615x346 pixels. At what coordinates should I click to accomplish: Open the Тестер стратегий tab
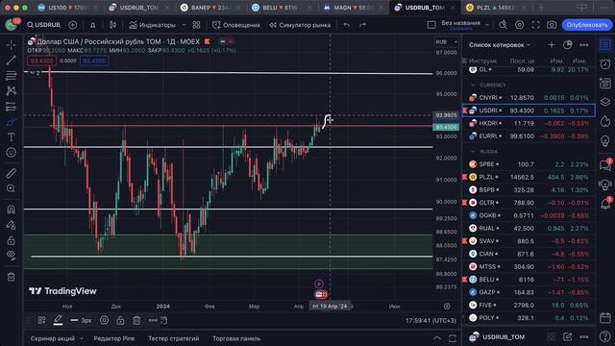[x=173, y=338]
